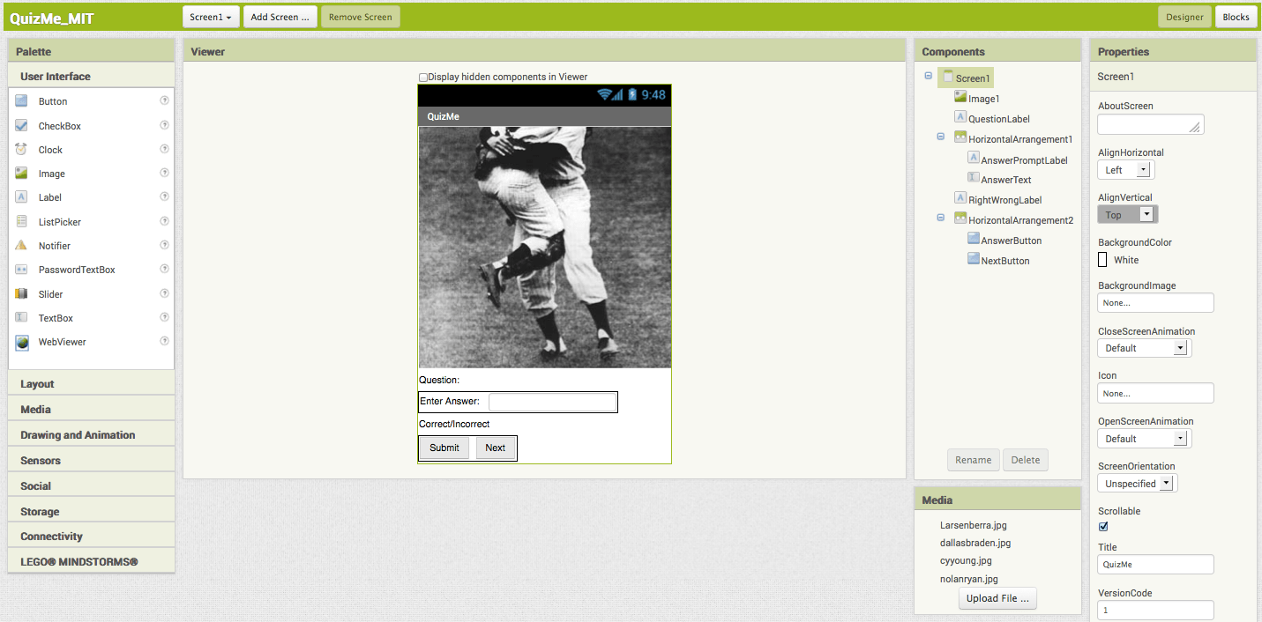Expand the Connectivity palette section
This screenshot has height=622, width=1262.
(x=92, y=537)
